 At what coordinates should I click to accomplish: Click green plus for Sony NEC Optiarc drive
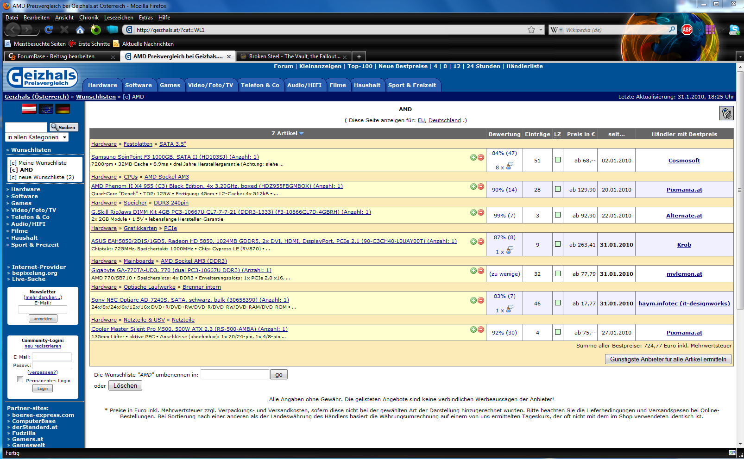[x=473, y=300]
